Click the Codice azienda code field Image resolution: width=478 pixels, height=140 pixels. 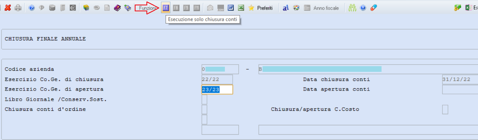pos(220,69)
